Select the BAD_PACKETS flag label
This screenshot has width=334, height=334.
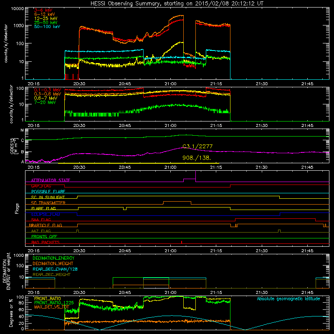pos(46,242)
